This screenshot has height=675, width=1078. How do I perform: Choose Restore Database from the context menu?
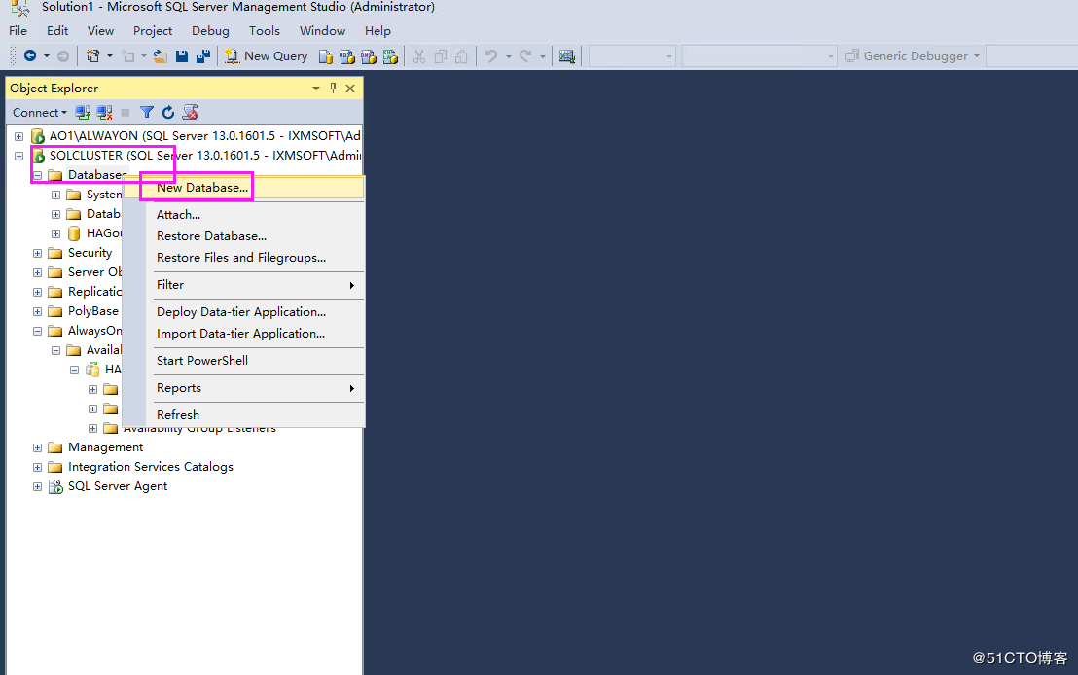211,235
